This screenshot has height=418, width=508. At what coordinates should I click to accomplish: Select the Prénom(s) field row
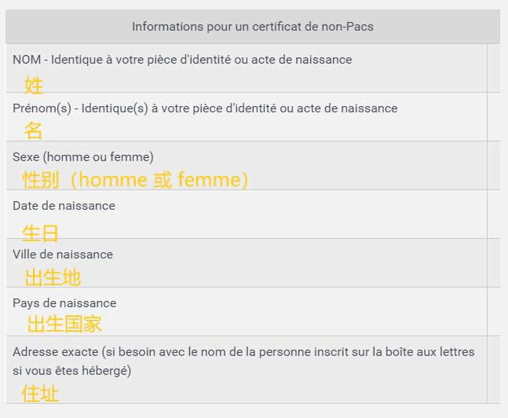tap(247, 117)
